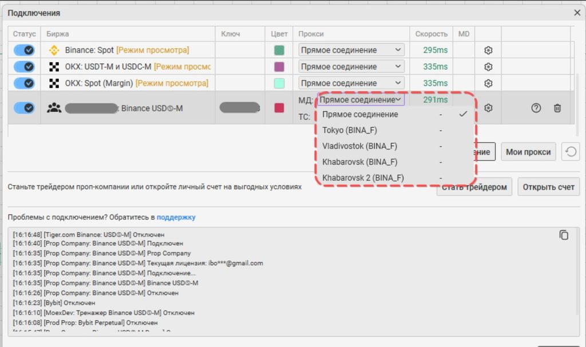Open proxy dropdown for OKX: USDT-M и USDC-M
Viewport: 586px width, 347px height.
tap(351, 66)
